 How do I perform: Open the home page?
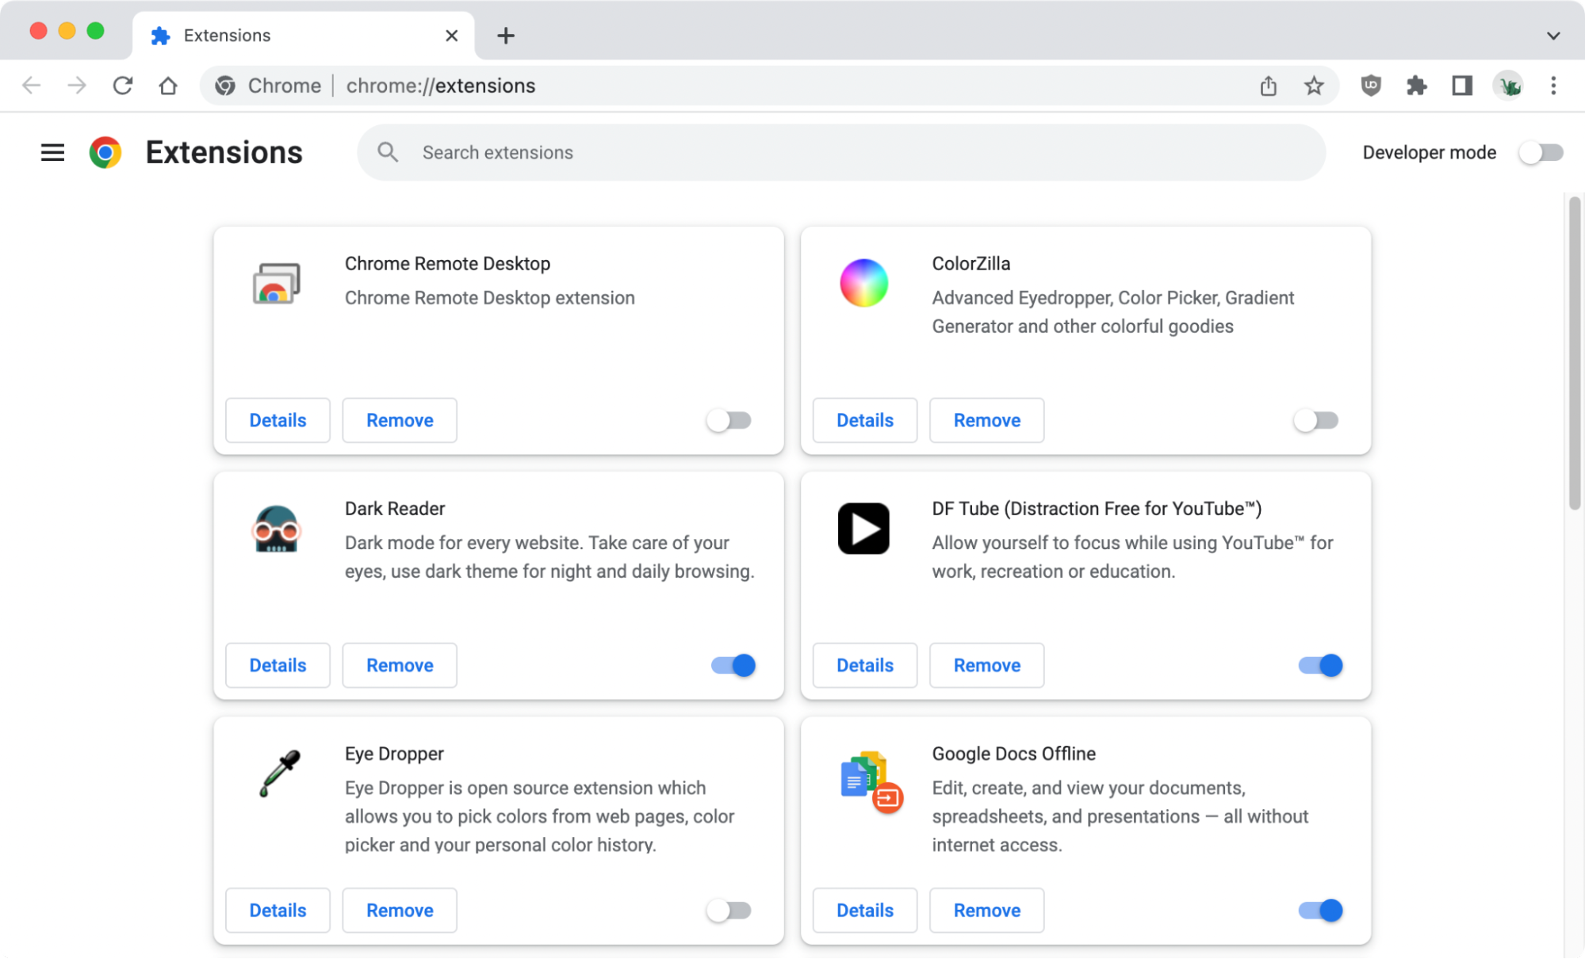coord(168,86)
